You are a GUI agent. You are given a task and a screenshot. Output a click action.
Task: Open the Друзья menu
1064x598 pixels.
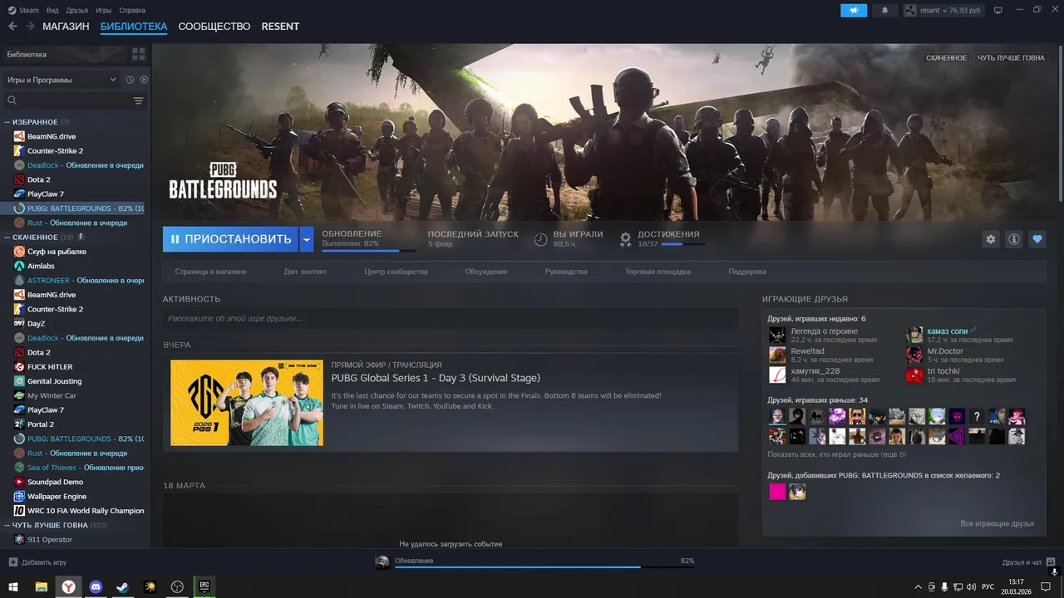pos(76,10)
